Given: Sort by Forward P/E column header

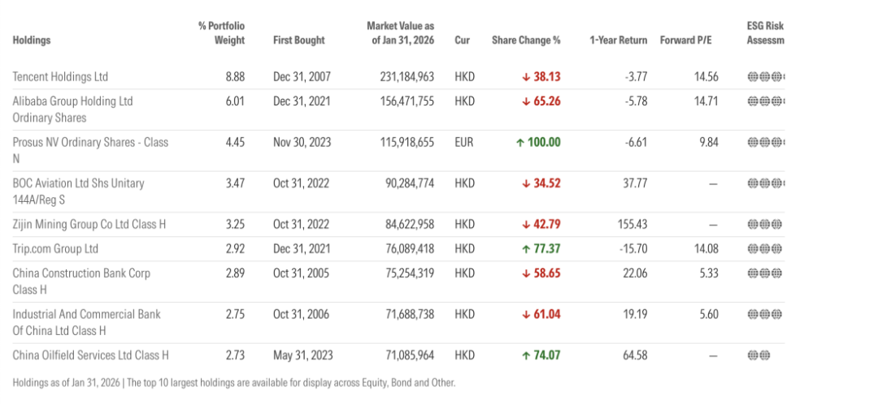Looking at the screenshot, I should pos(689,41).
